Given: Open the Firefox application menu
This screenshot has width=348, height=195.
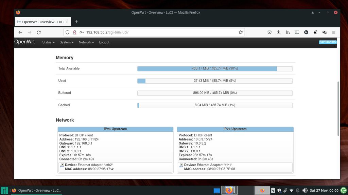Looking at the screenshot, I should pos(333,32).
